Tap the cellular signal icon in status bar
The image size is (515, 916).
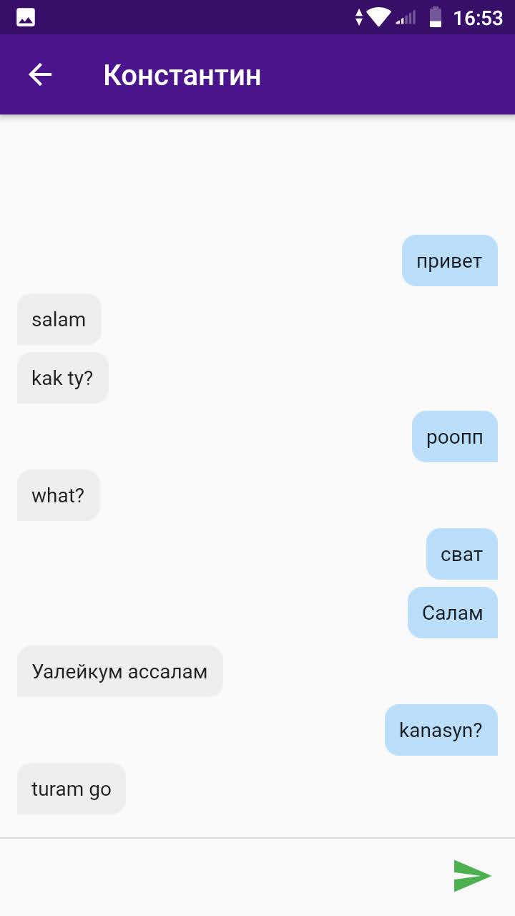point(406,17)
